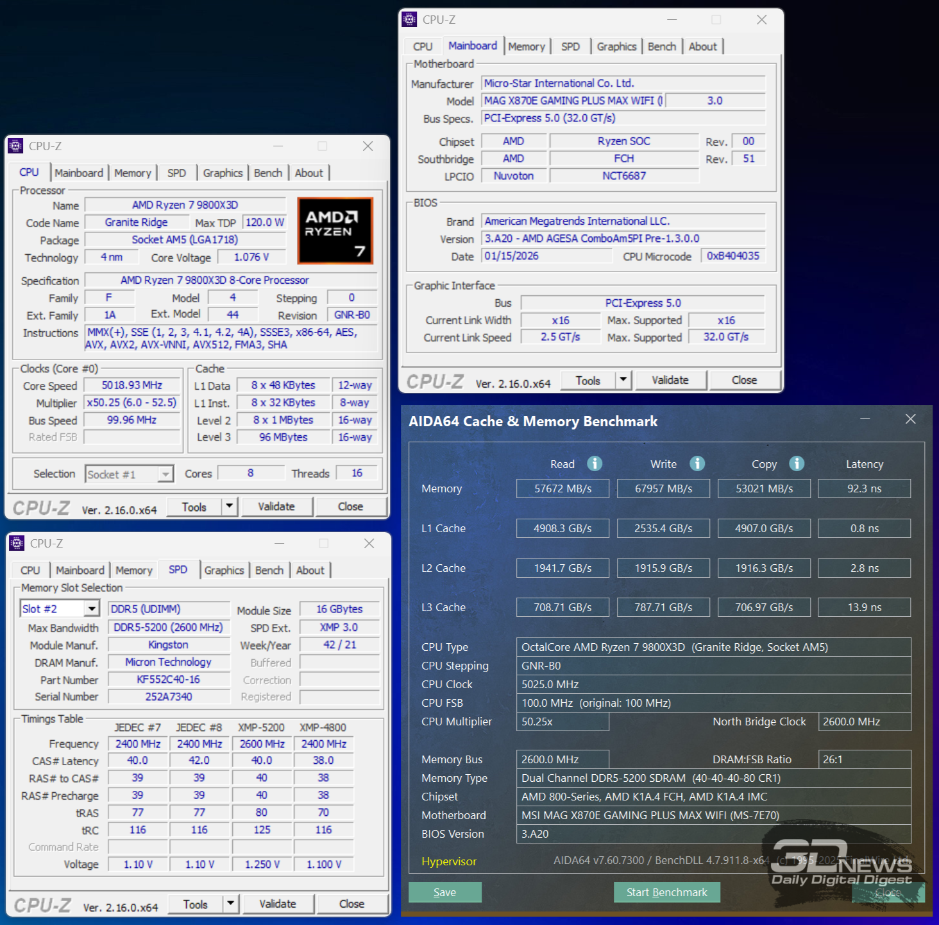Click Validate in the CPU tab window
The height and width of the screenshot is (925, 939).
coord(276,506)
